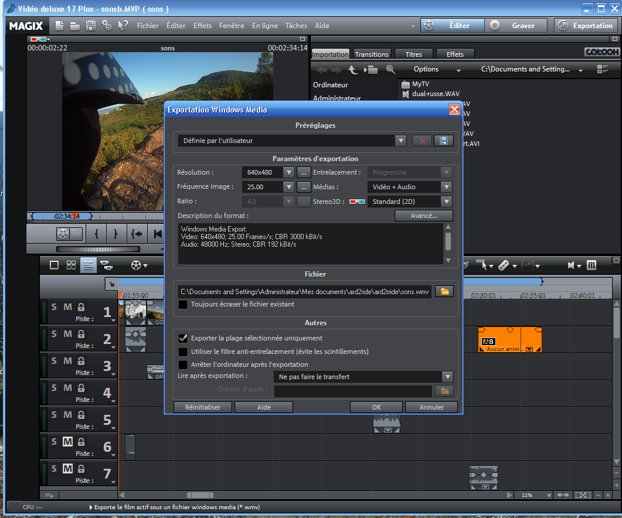Screen dimensions: 622x518
Task: Open the Médias dropdown
Action: click(x=447, y=187)
